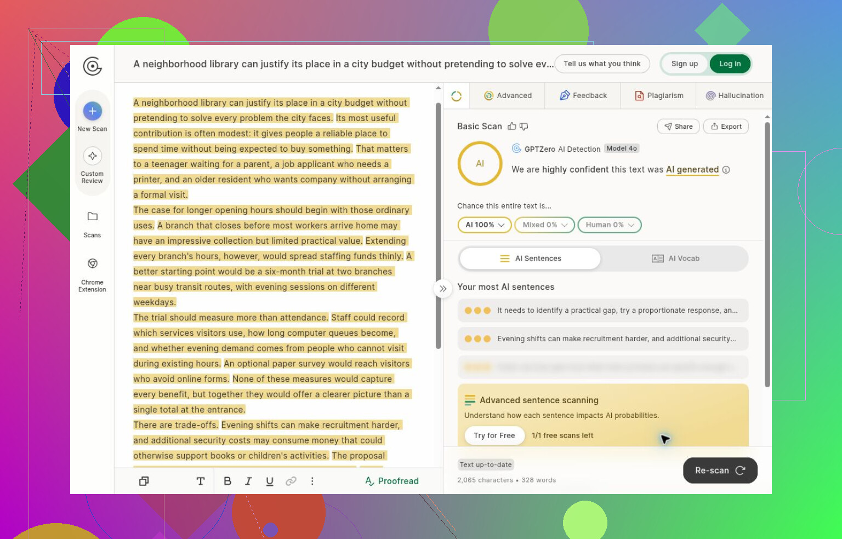Open the Advanced tab
The width and height of the screenshot is (842, 539).
tap(508, 96)
